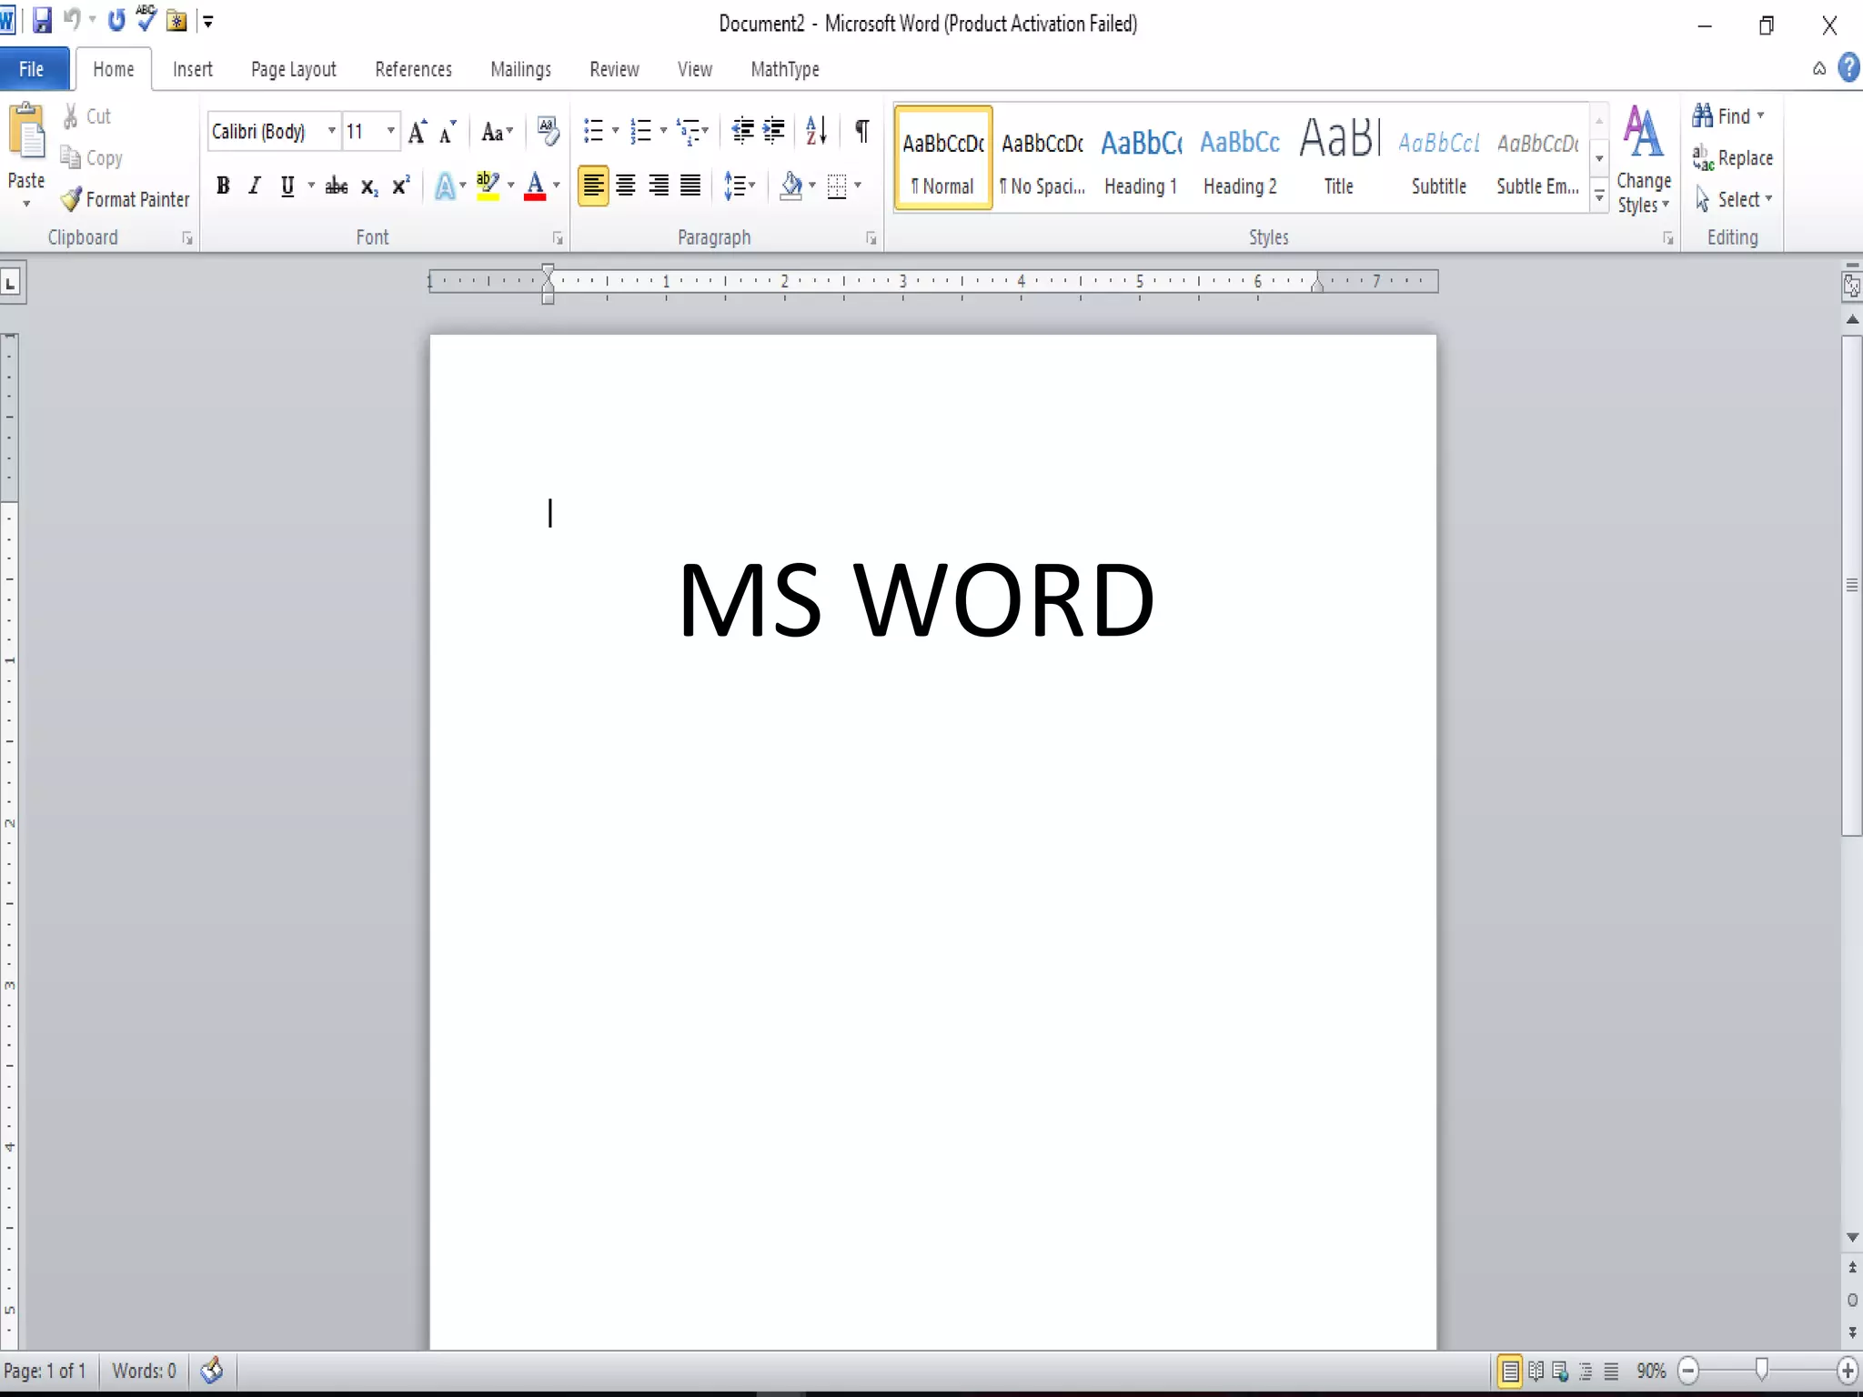Viewport: 1863px width, 1397px height.
Task: Open the Select dropdown
Action: tap(1734, 199)
